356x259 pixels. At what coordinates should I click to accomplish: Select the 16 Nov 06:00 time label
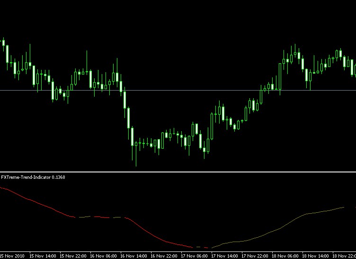[x=104, y=256]
